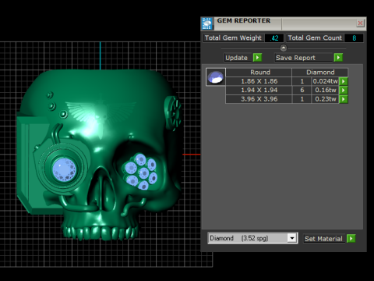374x281 pixels.
Task: Click the Total Gem Weight label
Action: coord(233,38)
